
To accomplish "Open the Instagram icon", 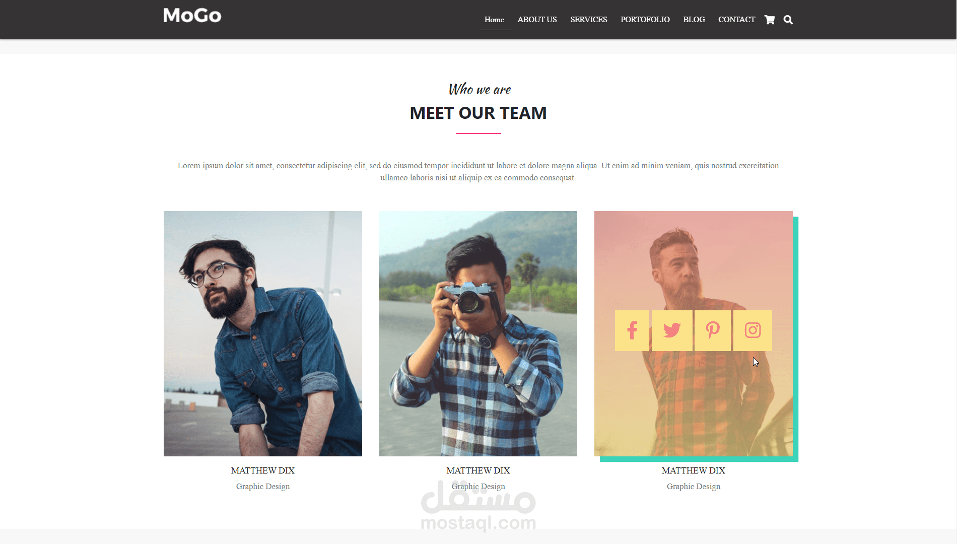I will (x=753, y=330).
